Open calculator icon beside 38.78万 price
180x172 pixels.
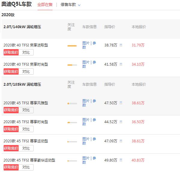(121, 45)
